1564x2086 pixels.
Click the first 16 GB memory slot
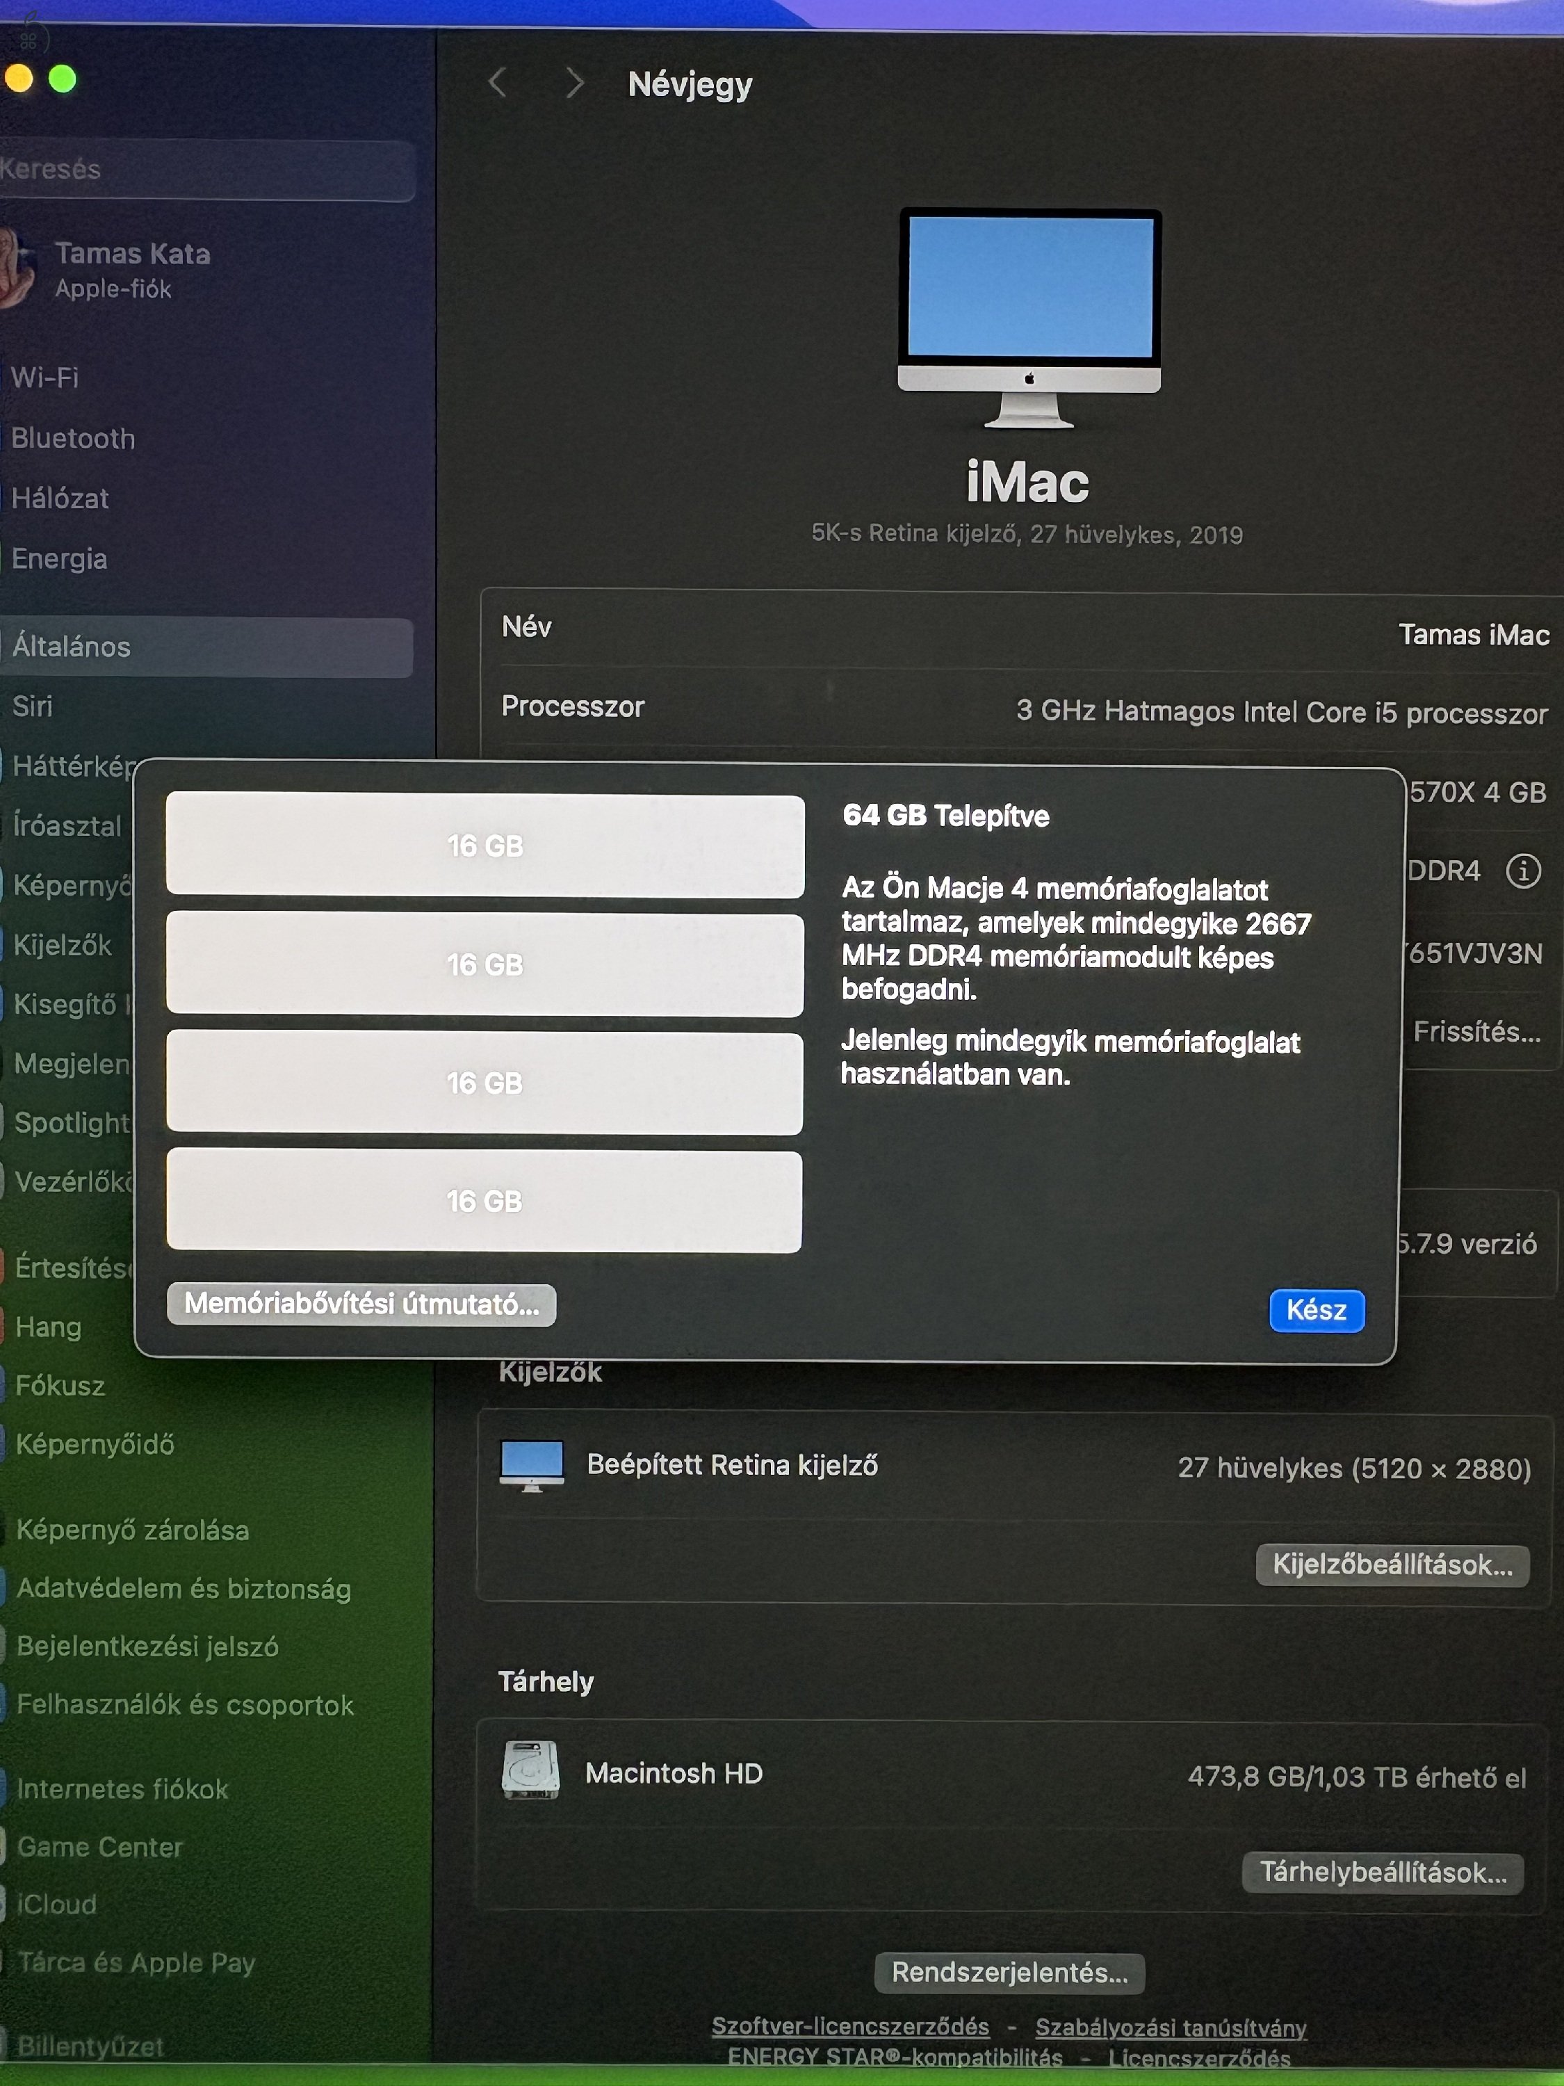484,845
